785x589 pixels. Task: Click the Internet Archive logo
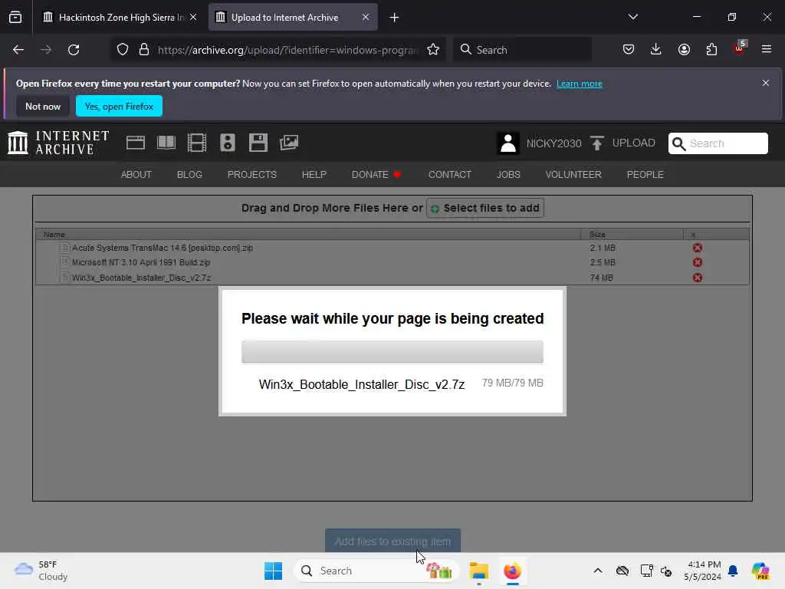coord(58,143)
